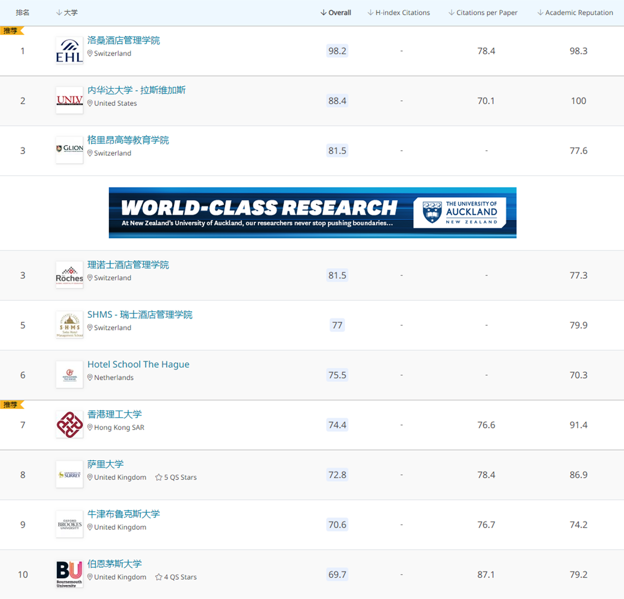Screen dimensions: 624x599
Task: Select Academic Reputation value 91.4
Action: pos(578,425)
